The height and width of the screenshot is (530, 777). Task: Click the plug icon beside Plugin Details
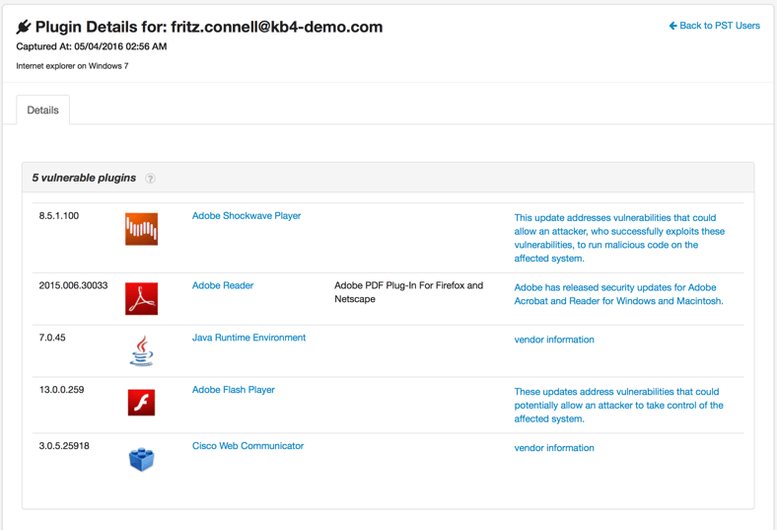click(24, 27)
